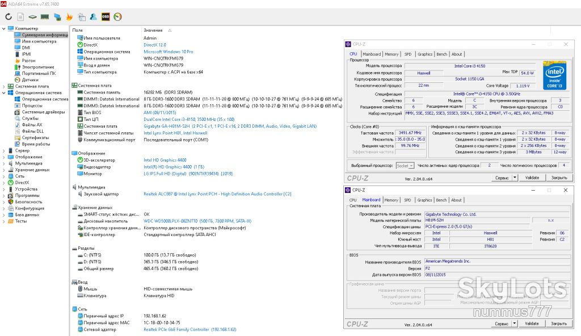Click Validate in CPU-Z processor window

(x=532, y=178)
